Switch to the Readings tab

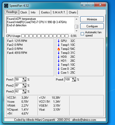(x=12, y=12)
